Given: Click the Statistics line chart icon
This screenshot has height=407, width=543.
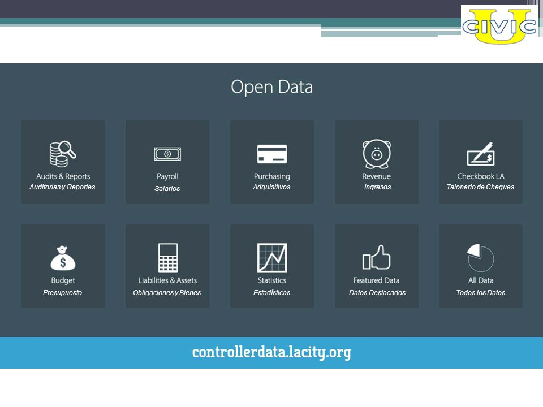Looking at the screenshot, I should 272,258.
